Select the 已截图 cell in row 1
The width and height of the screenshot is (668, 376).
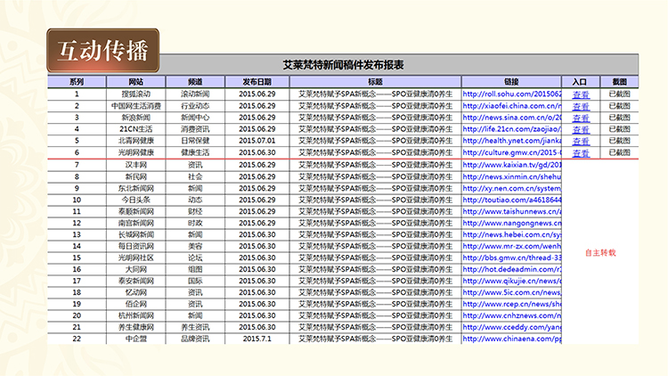coord(619,94)
